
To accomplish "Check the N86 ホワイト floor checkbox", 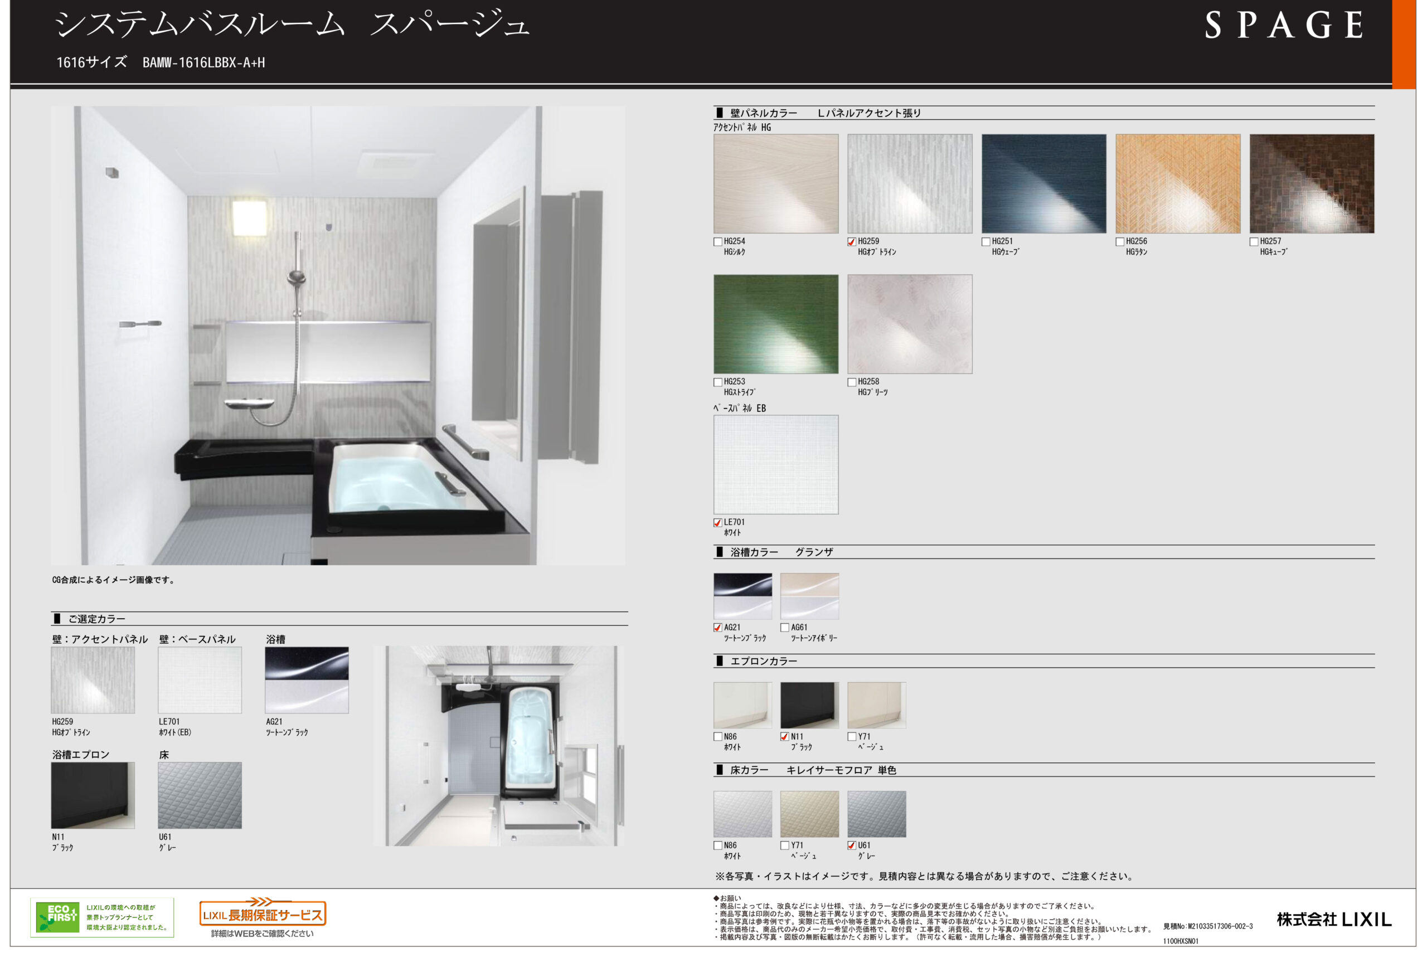I will [x=718, y=846].
